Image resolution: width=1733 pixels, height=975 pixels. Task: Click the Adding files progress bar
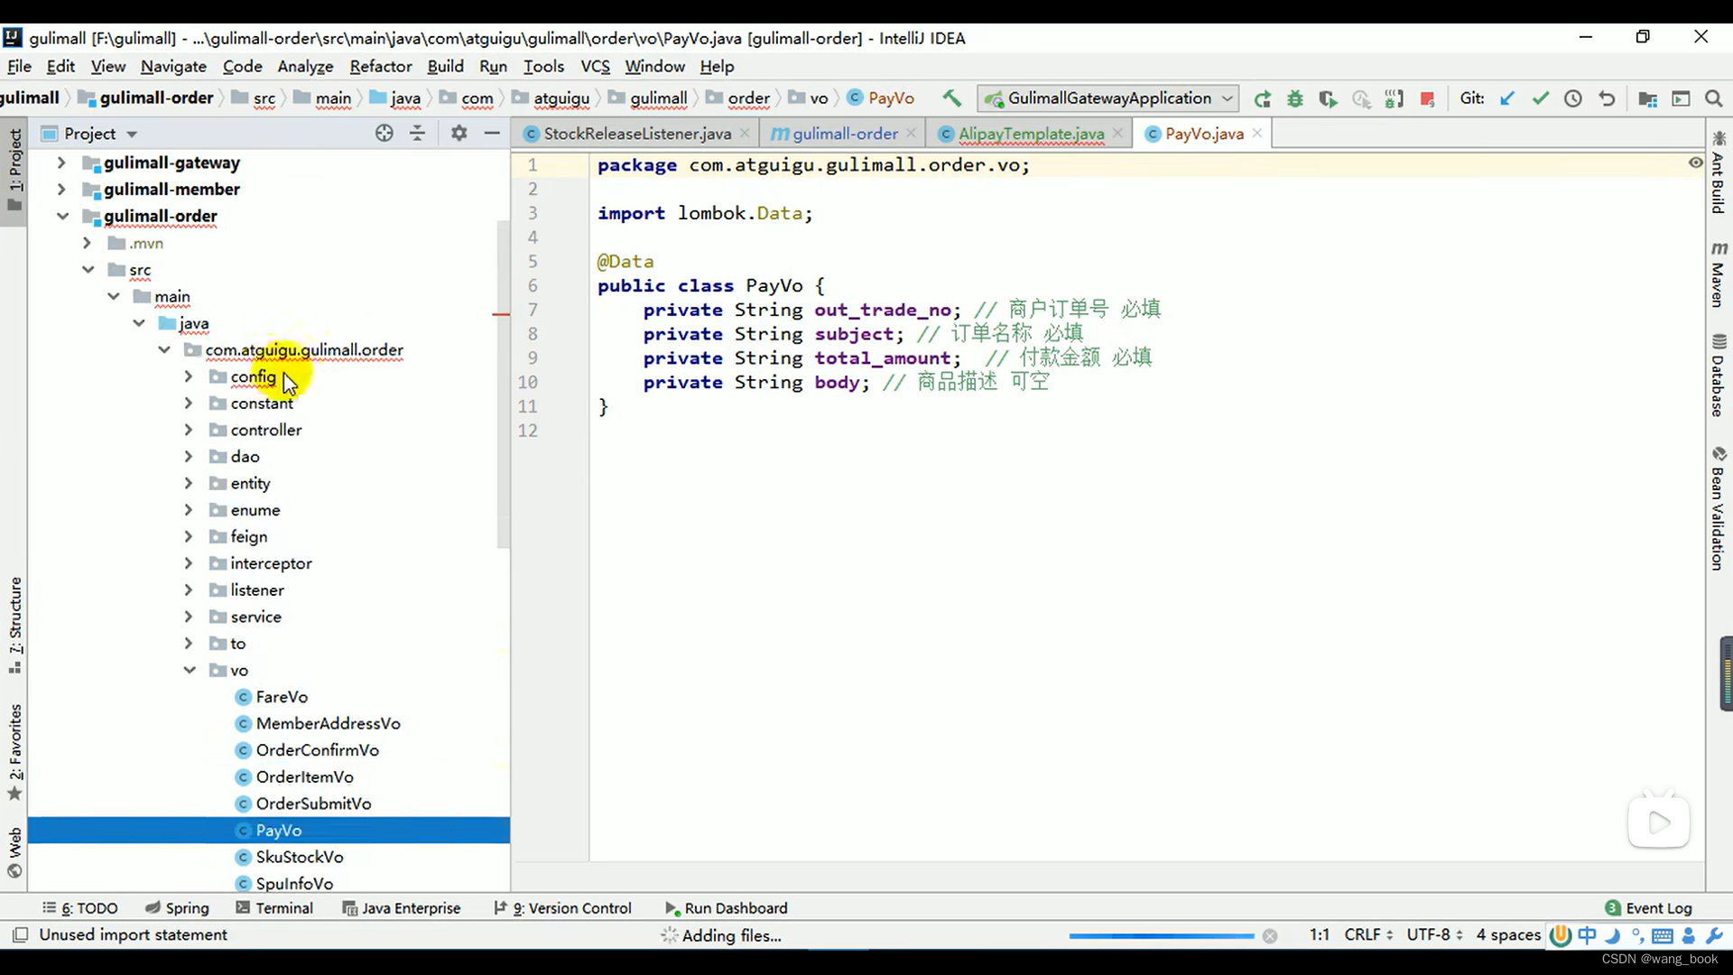coord(1162,936)
